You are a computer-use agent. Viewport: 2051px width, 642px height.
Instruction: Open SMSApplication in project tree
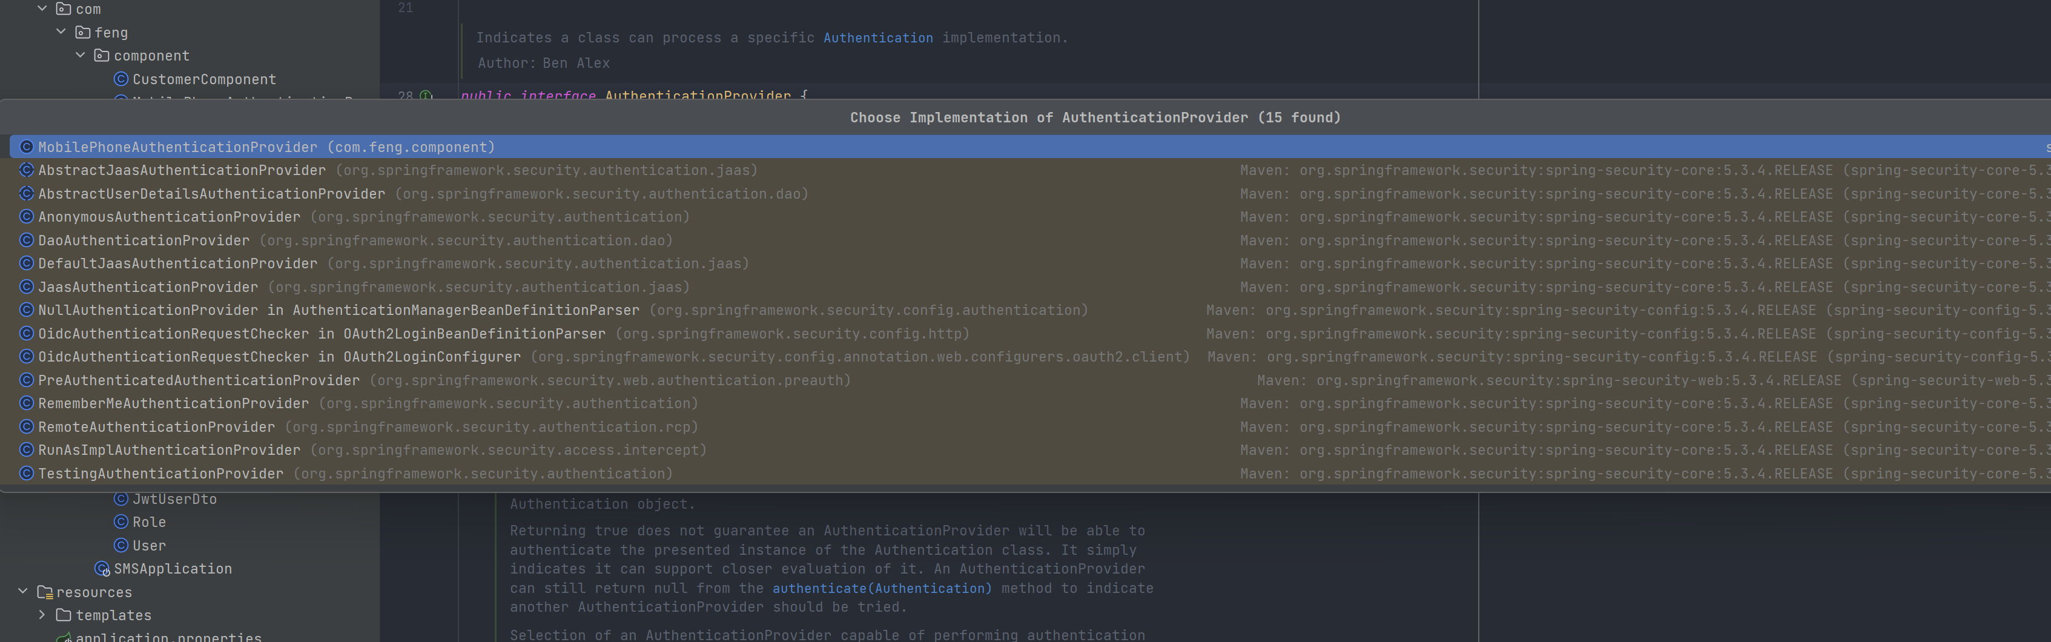[173, 569]
